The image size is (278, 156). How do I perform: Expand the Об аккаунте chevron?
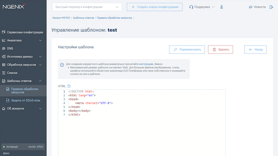[40, 108]
